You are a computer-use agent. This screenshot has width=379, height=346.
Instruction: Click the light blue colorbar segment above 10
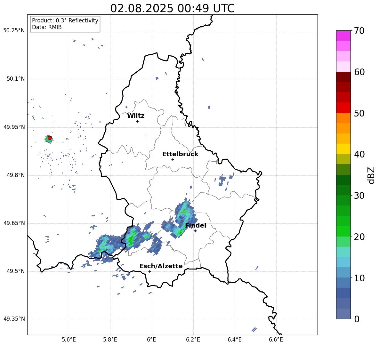point(343,272)
